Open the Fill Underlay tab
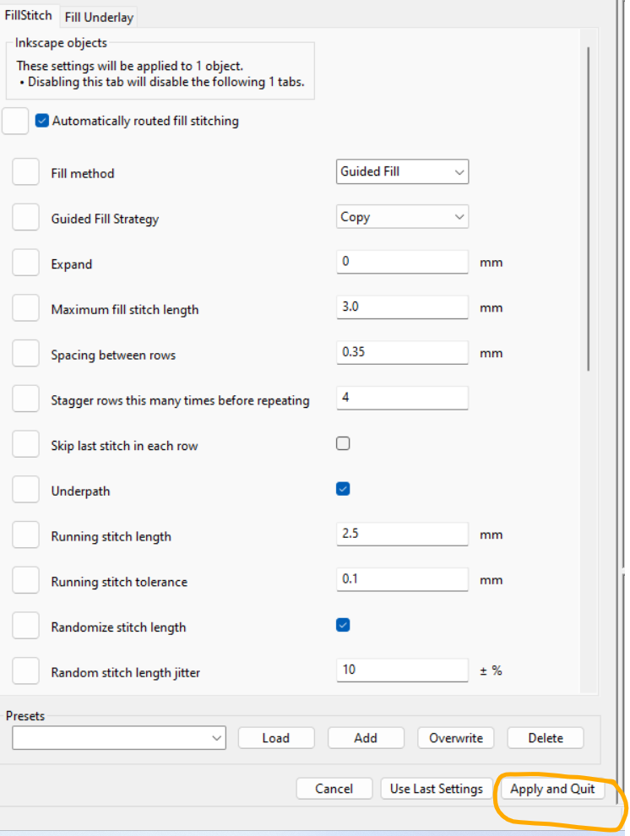 tap(99, 17)
